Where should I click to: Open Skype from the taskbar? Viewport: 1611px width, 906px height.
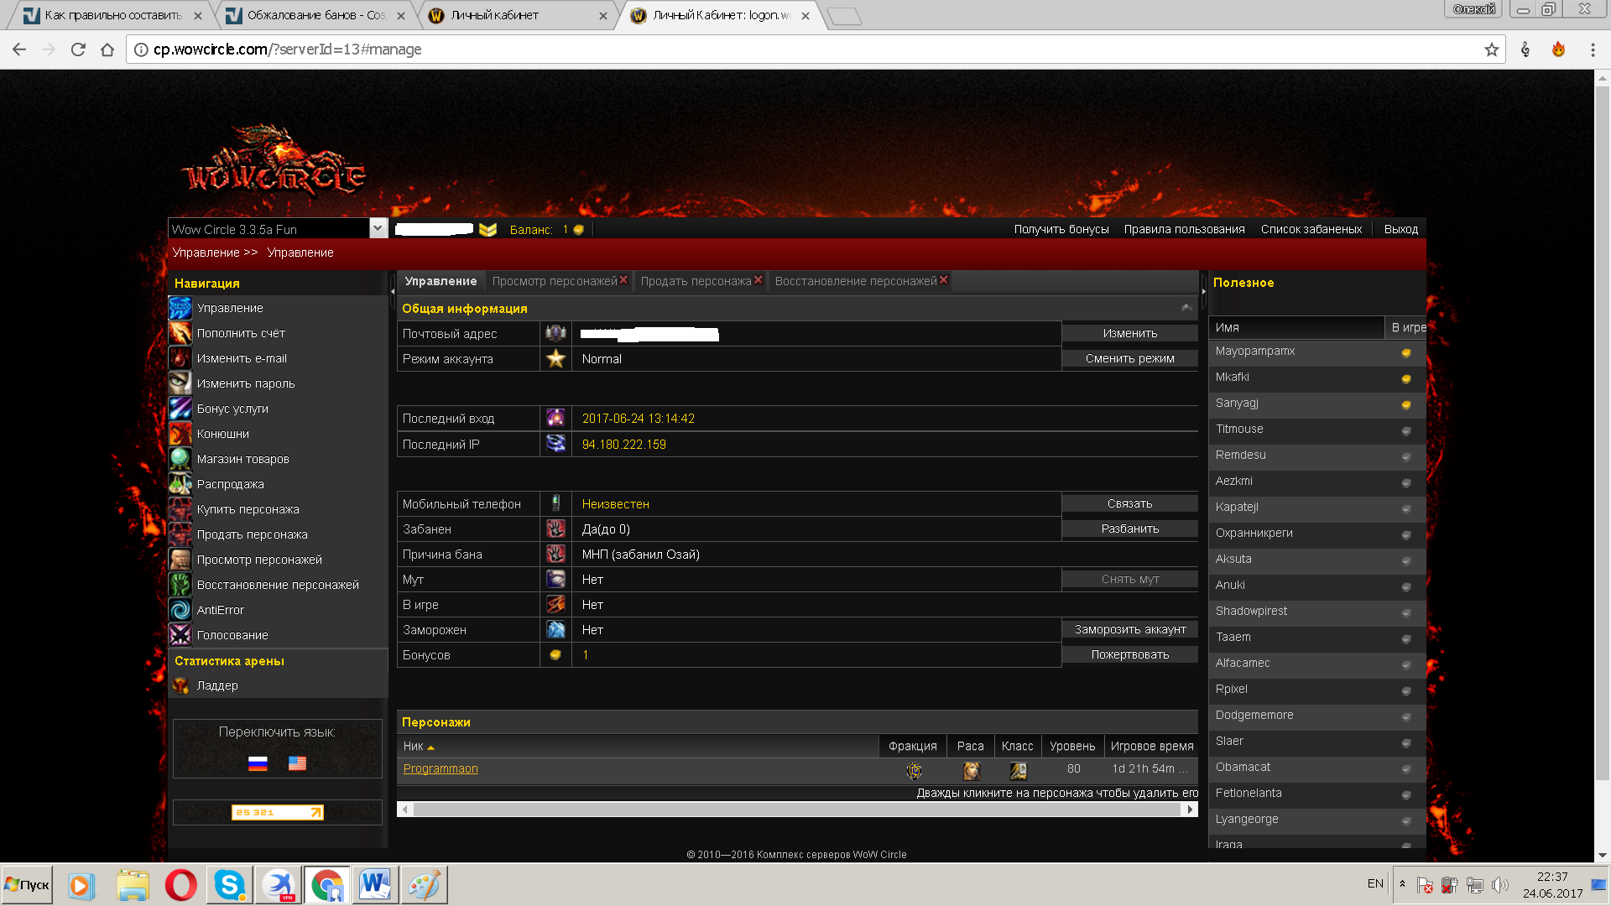coord(229,885)
